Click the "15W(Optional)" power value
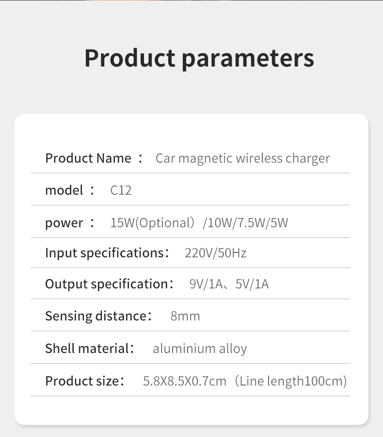 (x=152, y=223)
